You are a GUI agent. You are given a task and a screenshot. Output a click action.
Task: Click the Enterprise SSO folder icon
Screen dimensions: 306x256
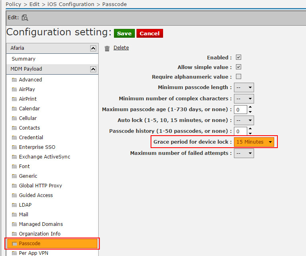[x=14, y=147]
